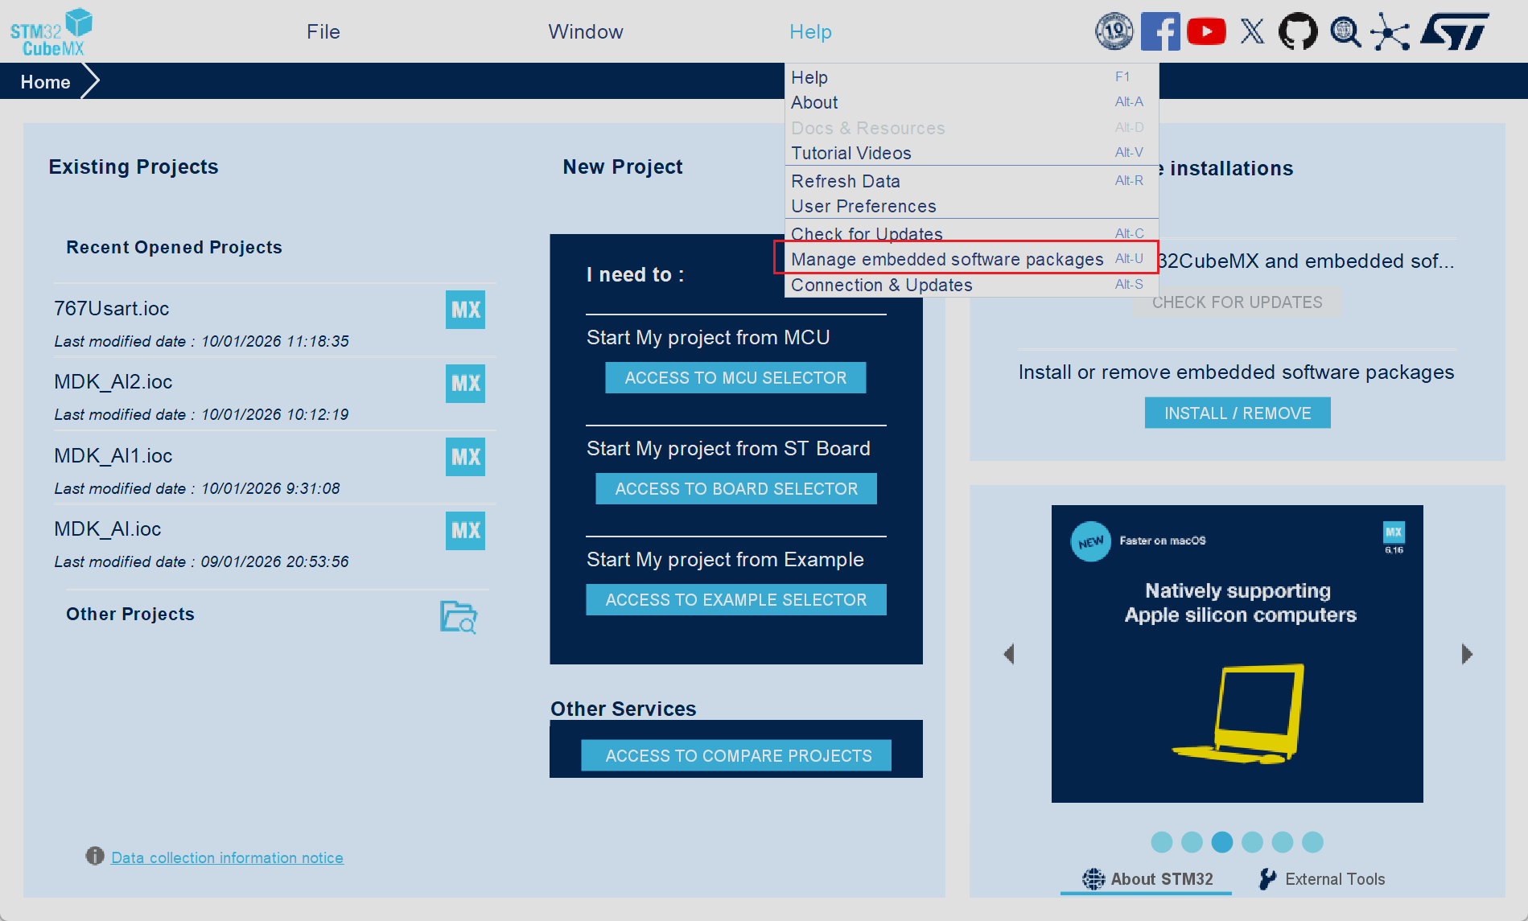Click the magnifier search globe icon
This screenshot has width=1528, height=921.
[1345, 31]
